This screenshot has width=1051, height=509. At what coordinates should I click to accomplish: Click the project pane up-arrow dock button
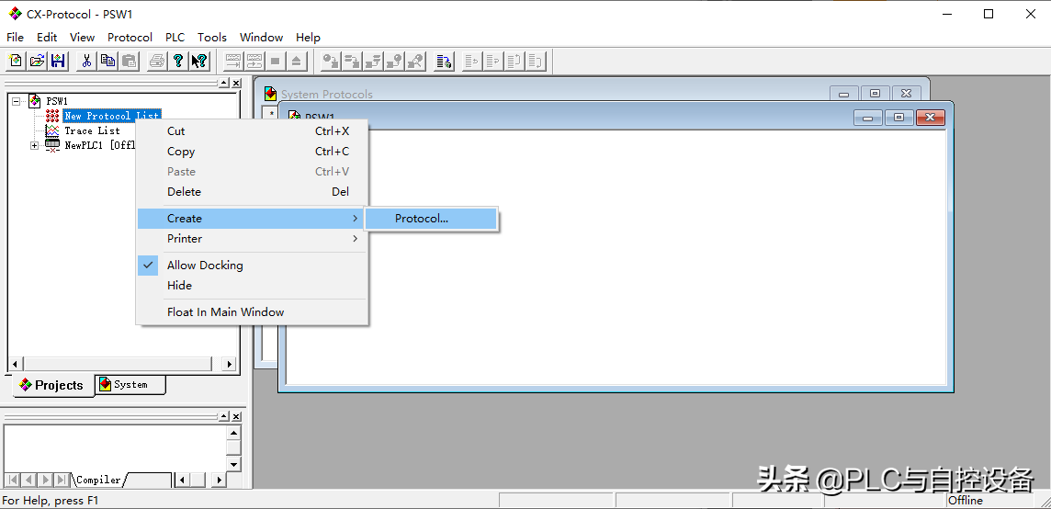point(224,84)
